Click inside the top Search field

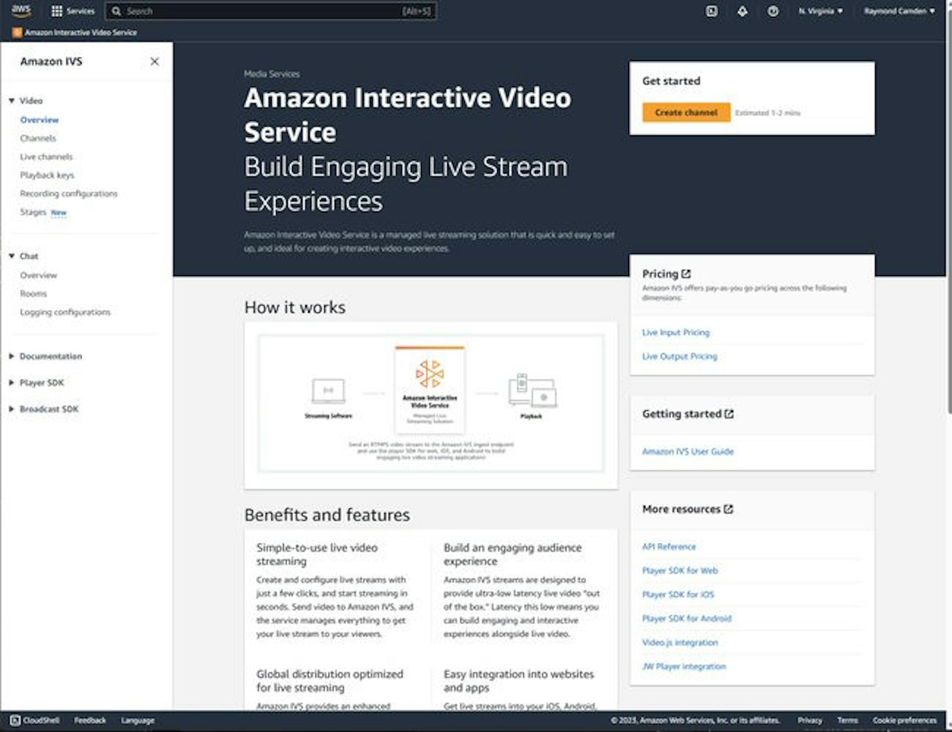pyautogui.click(x=271, y=11)
